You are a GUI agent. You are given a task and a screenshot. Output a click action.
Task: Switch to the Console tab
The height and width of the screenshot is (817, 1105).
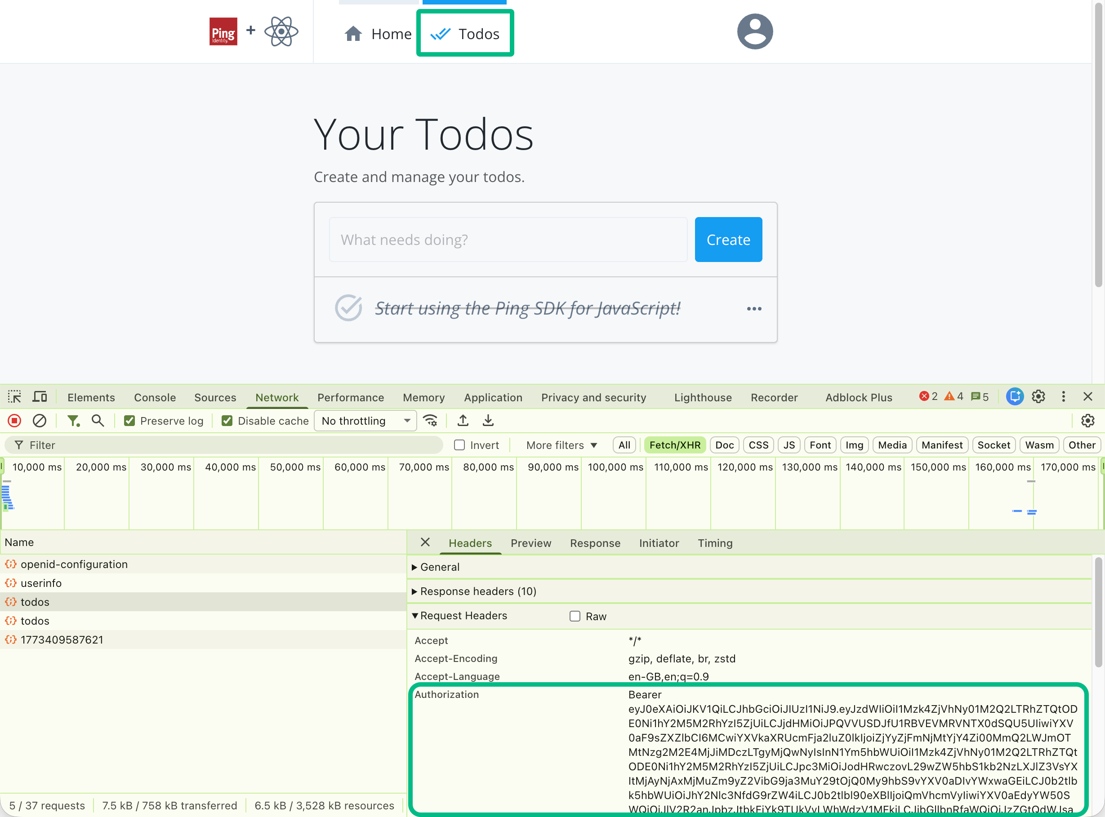click(155, 398)
